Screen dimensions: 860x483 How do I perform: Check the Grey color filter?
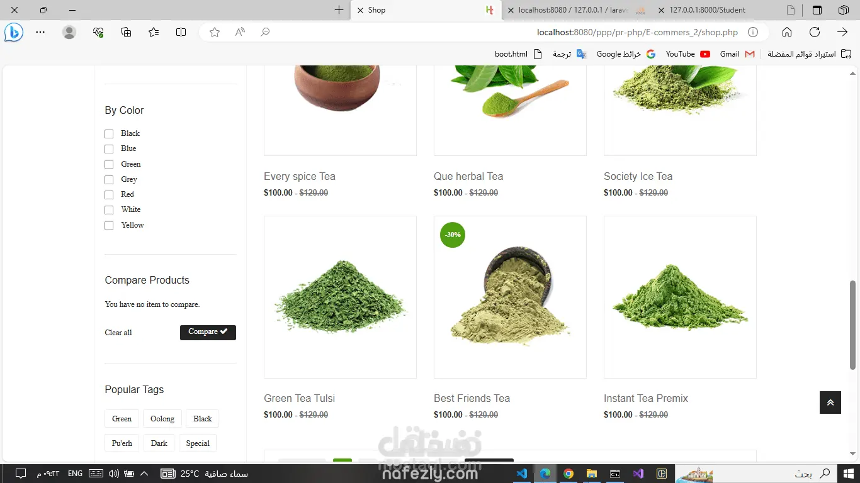point(109,180)
